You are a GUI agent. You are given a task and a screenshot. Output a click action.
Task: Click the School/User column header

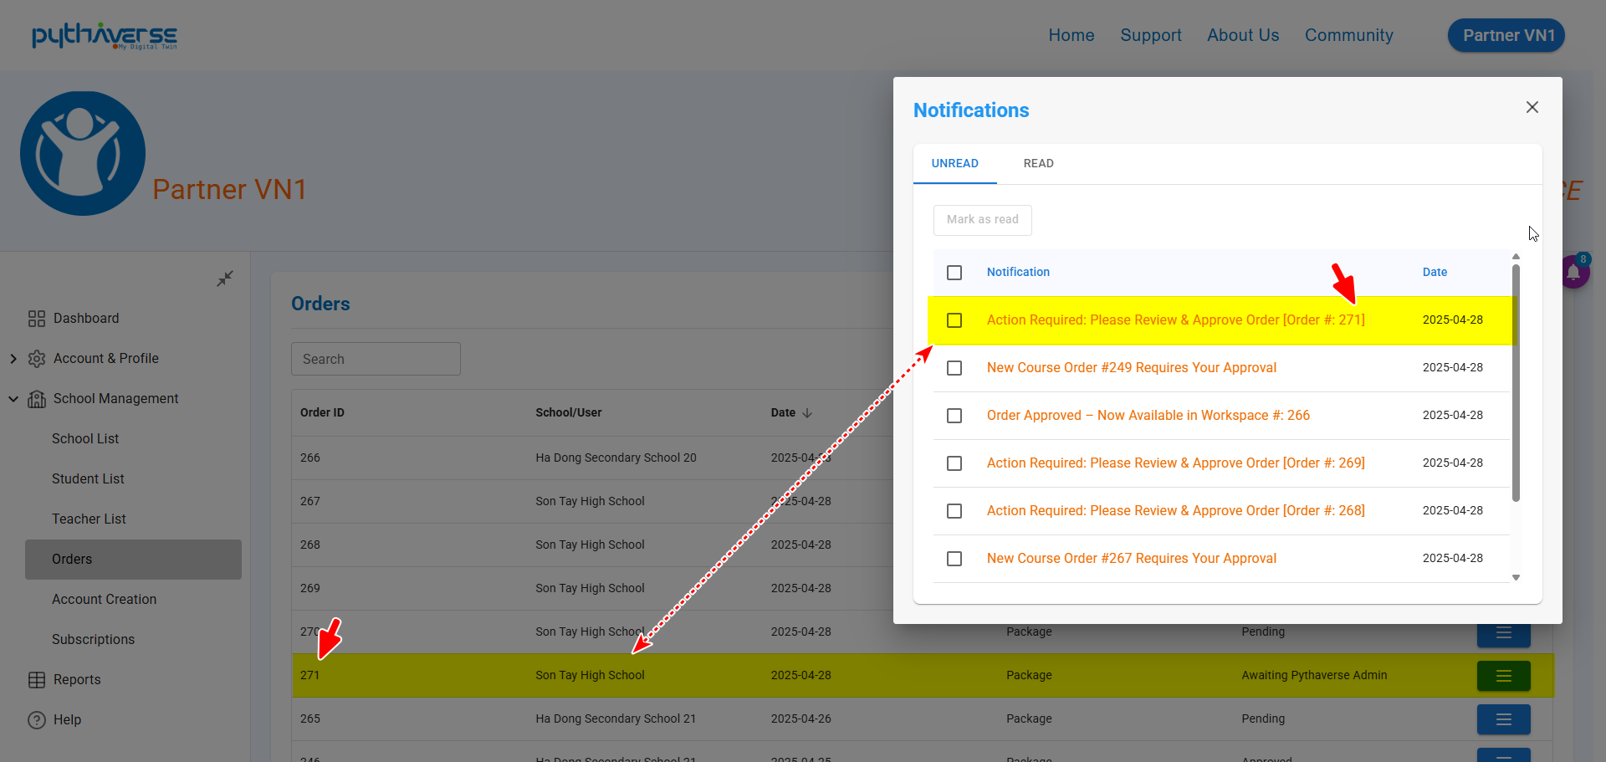click(x=569, y=413)
